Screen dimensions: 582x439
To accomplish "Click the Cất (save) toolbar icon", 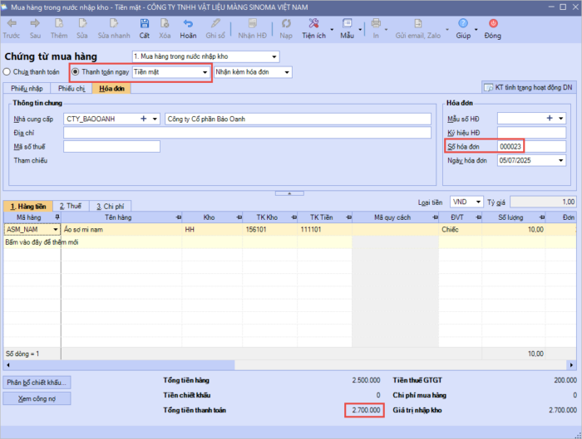I will click(x=145, y=24).
